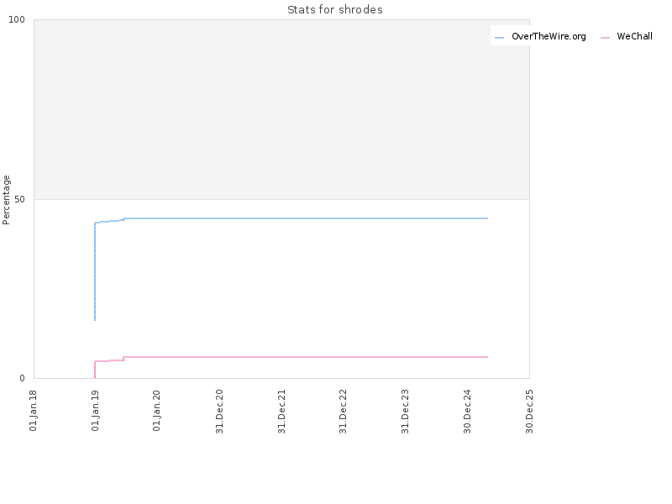The width and height of the screenshot is (672, 504).
Task: Select the OverTheWire.org legend label
Action: click(x=549, y=36)
